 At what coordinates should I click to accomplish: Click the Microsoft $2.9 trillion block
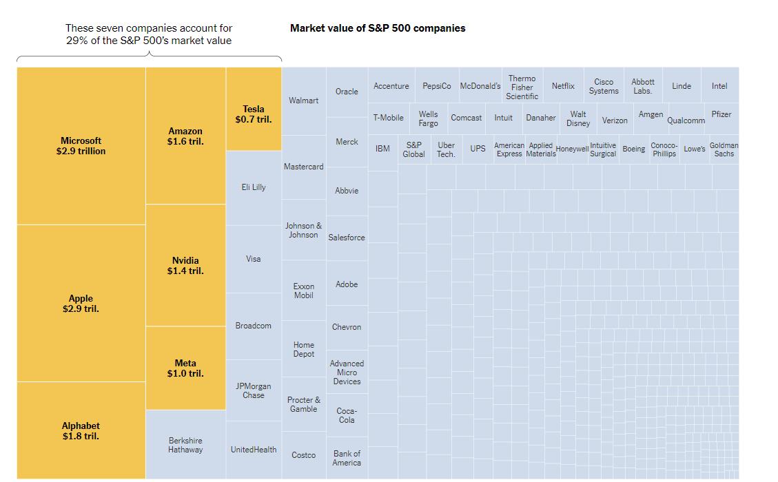(x=81, y=146)
